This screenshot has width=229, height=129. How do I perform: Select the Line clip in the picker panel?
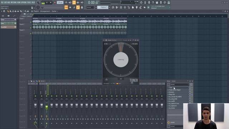coord(9,23)
